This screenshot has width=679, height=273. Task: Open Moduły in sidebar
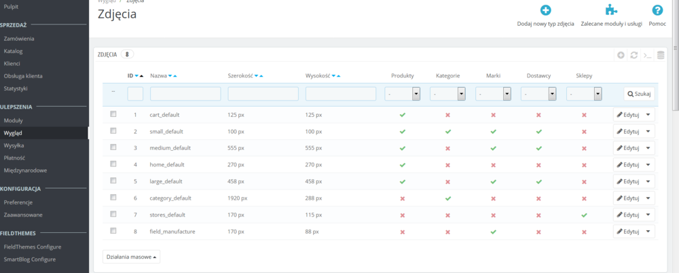(x=14, y=120)
